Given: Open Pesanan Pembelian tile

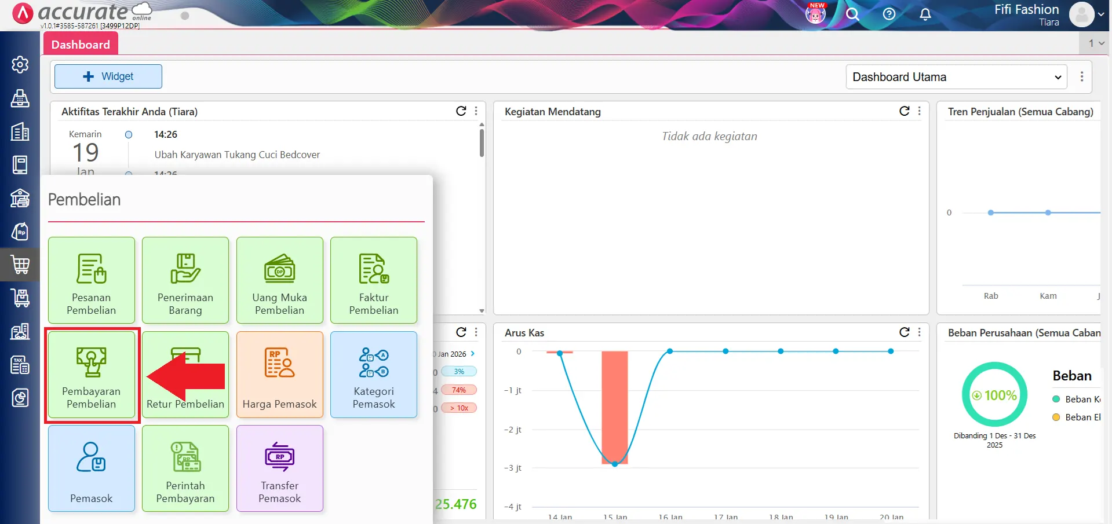Looking at the screenshot, I should [x=92, y=280].
